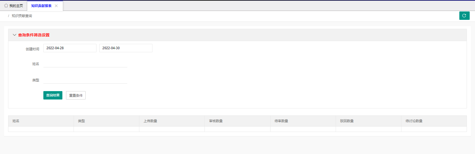Open the 类型 filter selection field
This screenshot has width=475, height=154.
85,80
